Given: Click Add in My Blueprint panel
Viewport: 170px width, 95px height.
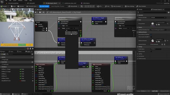Looking at the screenshot, I should pyautogui.click(x=3, y=54).
